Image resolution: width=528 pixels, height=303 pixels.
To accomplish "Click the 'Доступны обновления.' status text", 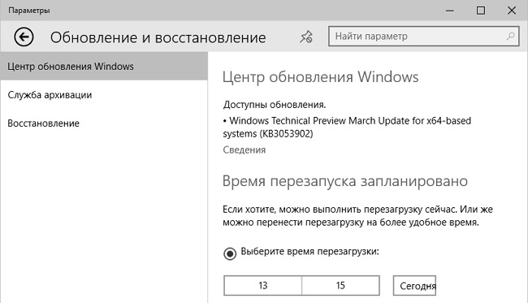I will [x=275, y=105].
